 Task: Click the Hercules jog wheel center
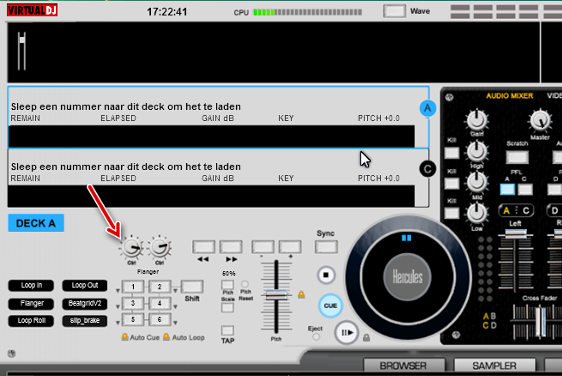[408, 276]
